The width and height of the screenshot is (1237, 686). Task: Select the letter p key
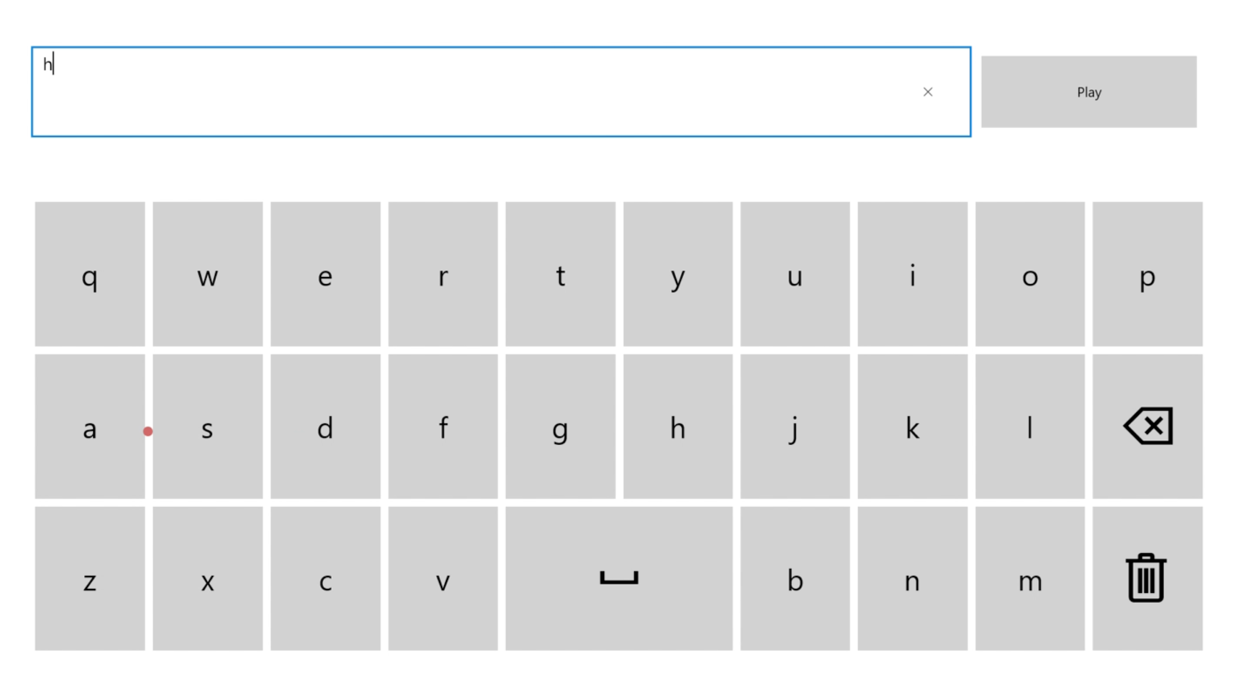click(x=1147, y=274)
